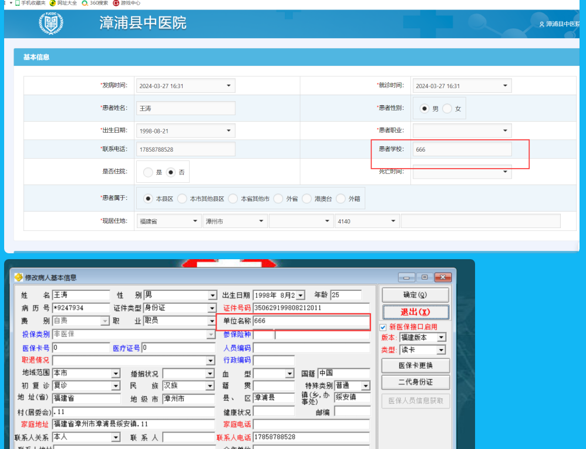The height and width of the screenshot is (449, 586).
Task: Open the 患者职业 dropdown
Action: tap(505, 130)
